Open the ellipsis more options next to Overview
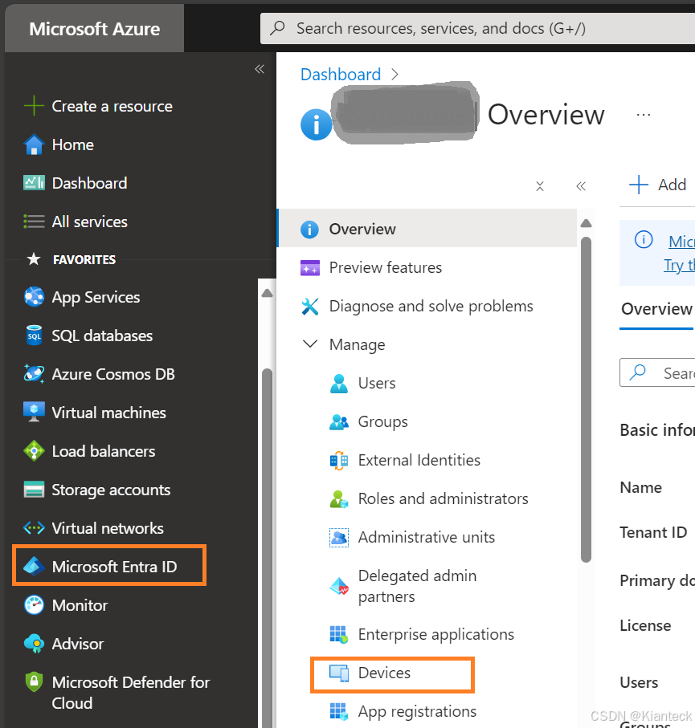695x728 pixels. (644, 115)
